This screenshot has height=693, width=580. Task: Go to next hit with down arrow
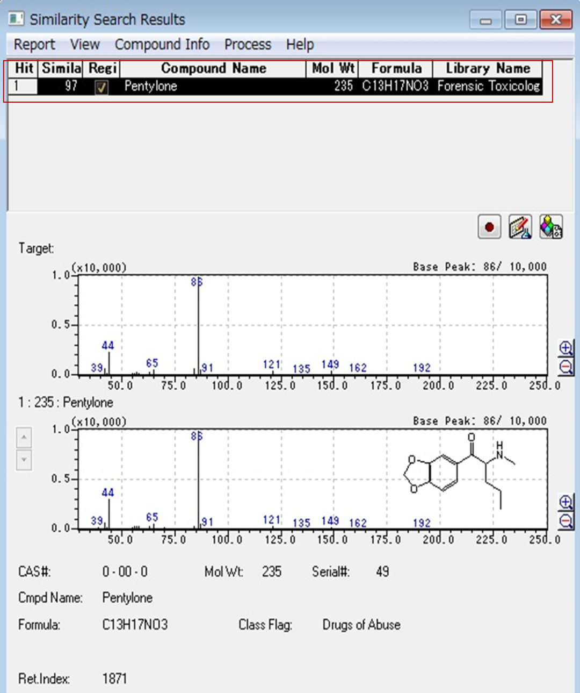(24, 460)
